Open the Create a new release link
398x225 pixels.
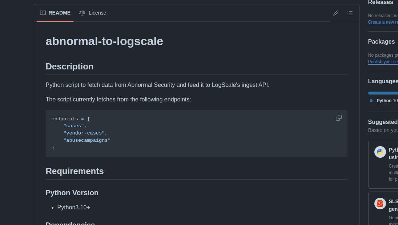point(382,22)
